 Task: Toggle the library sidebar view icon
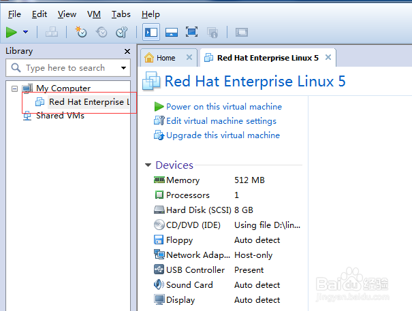coord(151,32)
